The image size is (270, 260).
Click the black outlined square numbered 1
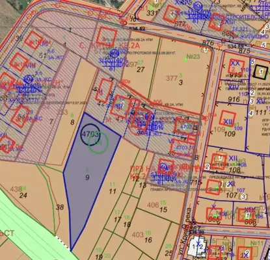tap(261, 71)
